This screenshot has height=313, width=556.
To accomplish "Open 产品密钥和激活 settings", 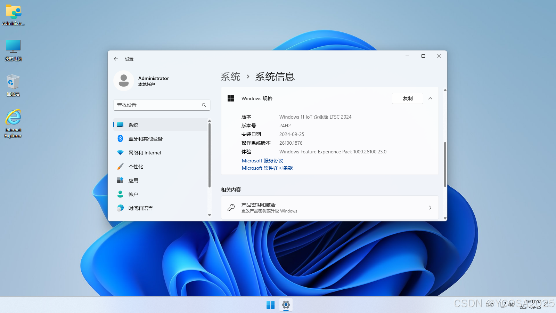I will [330, 208].
